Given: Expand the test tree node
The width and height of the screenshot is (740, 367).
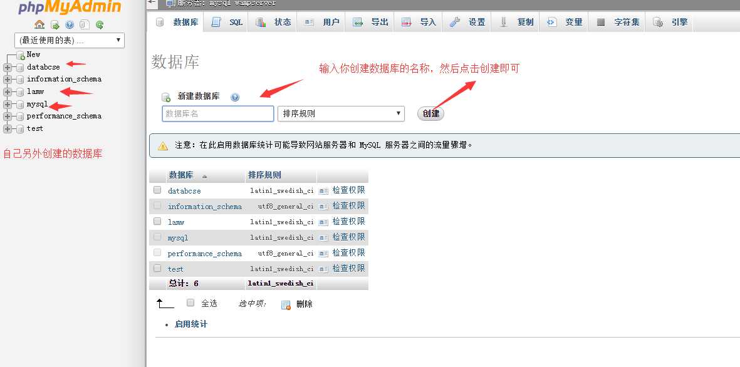Looking at the screenshot, I should point(7,129).
